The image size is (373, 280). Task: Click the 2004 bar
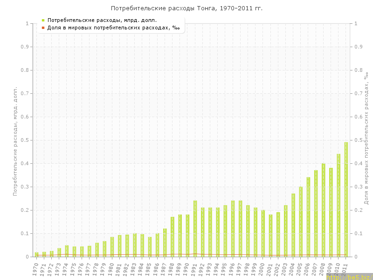(293, 225)
